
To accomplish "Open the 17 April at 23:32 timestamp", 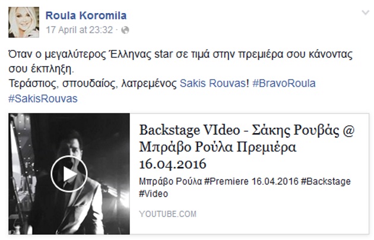I will tap(79, 30).
